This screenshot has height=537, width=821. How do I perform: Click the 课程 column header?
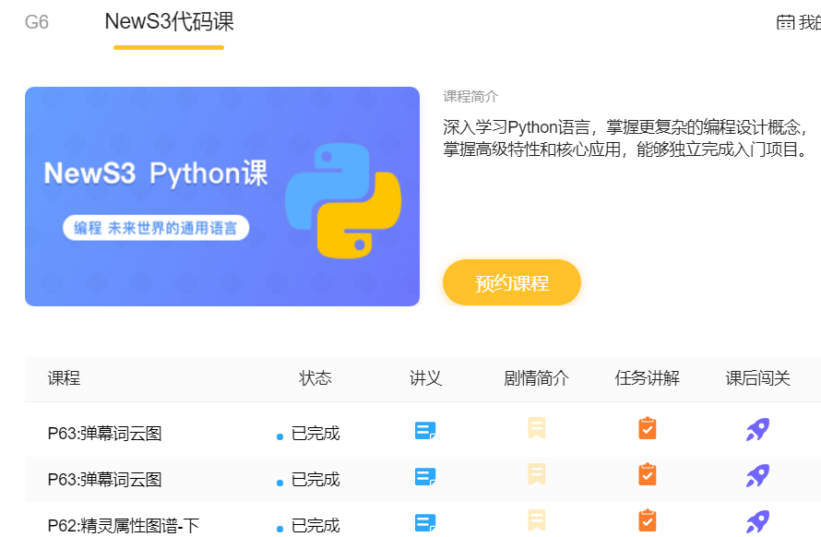tap(64, 377)
